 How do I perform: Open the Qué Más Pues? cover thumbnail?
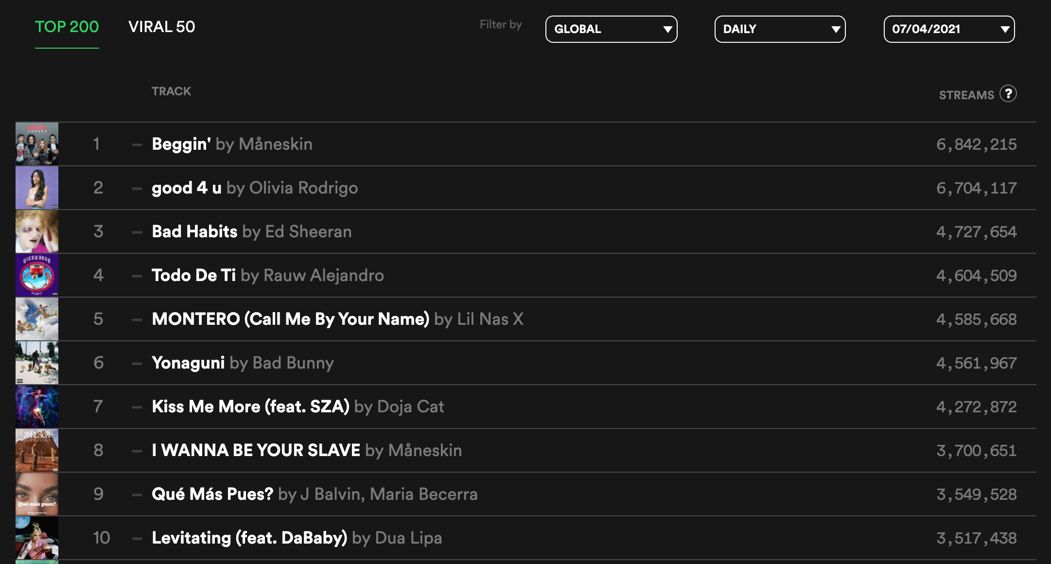point(37,494)
